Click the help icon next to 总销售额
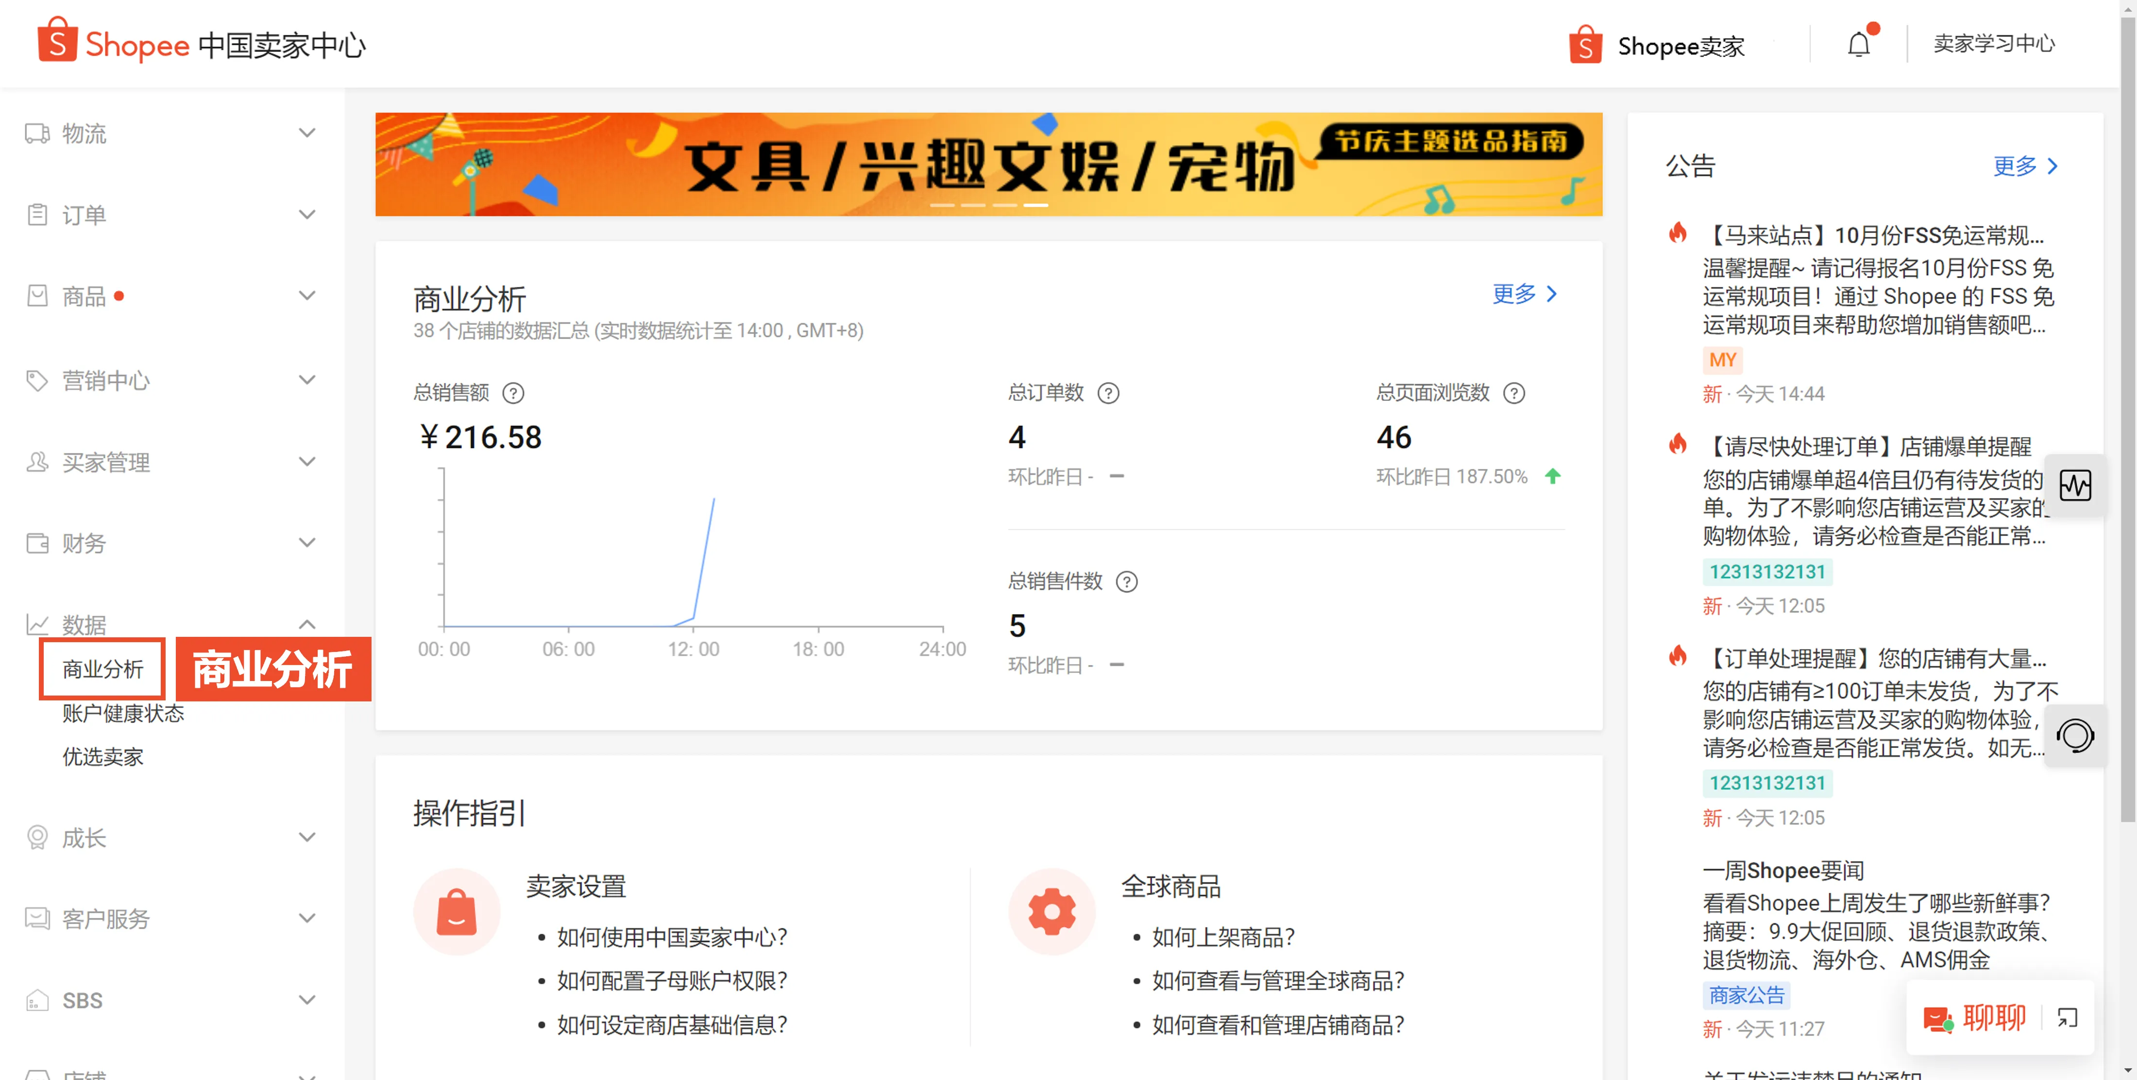The image size is (2137, 1080). coord(513,393)
